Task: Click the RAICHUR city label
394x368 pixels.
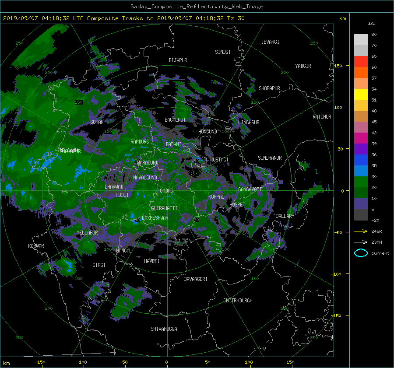Action: pyautogui.click(x=322, y=117)
